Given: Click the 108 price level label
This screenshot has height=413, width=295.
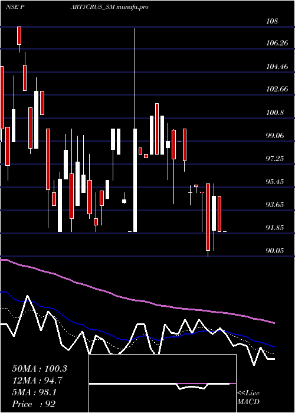Looking at the screenshot, I should [x=272, y=21].
